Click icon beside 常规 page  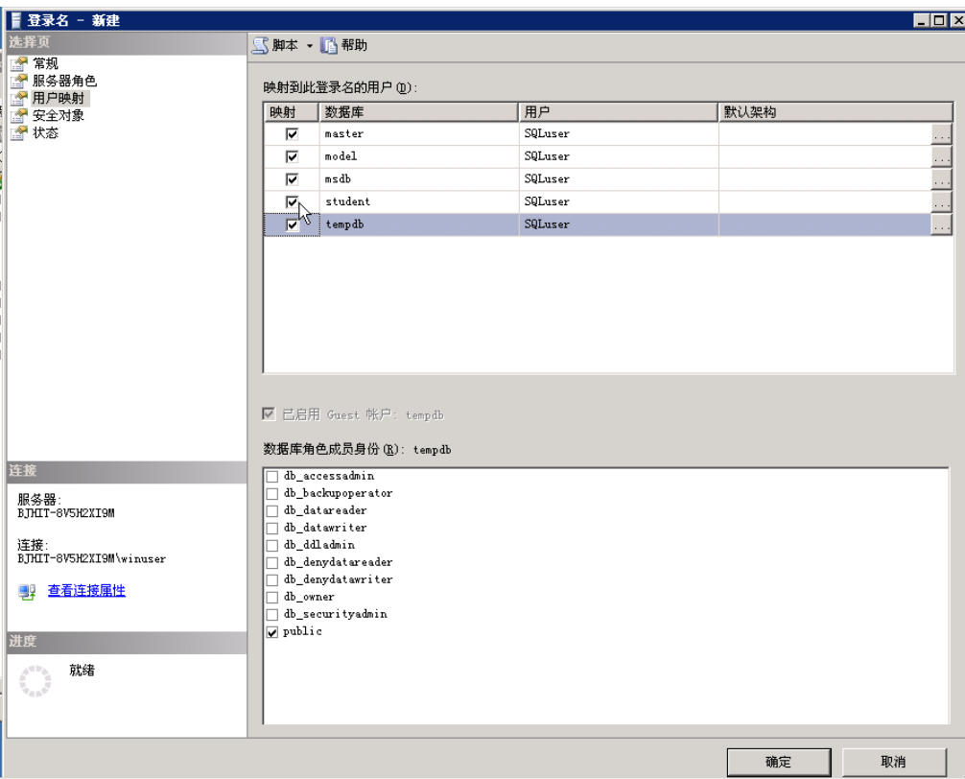coord(20,63)
